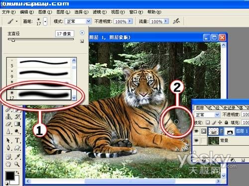Screen dimensions: 249x186
Task: Click the layer mask link icon on 图层 1
Action: (222, 131)
